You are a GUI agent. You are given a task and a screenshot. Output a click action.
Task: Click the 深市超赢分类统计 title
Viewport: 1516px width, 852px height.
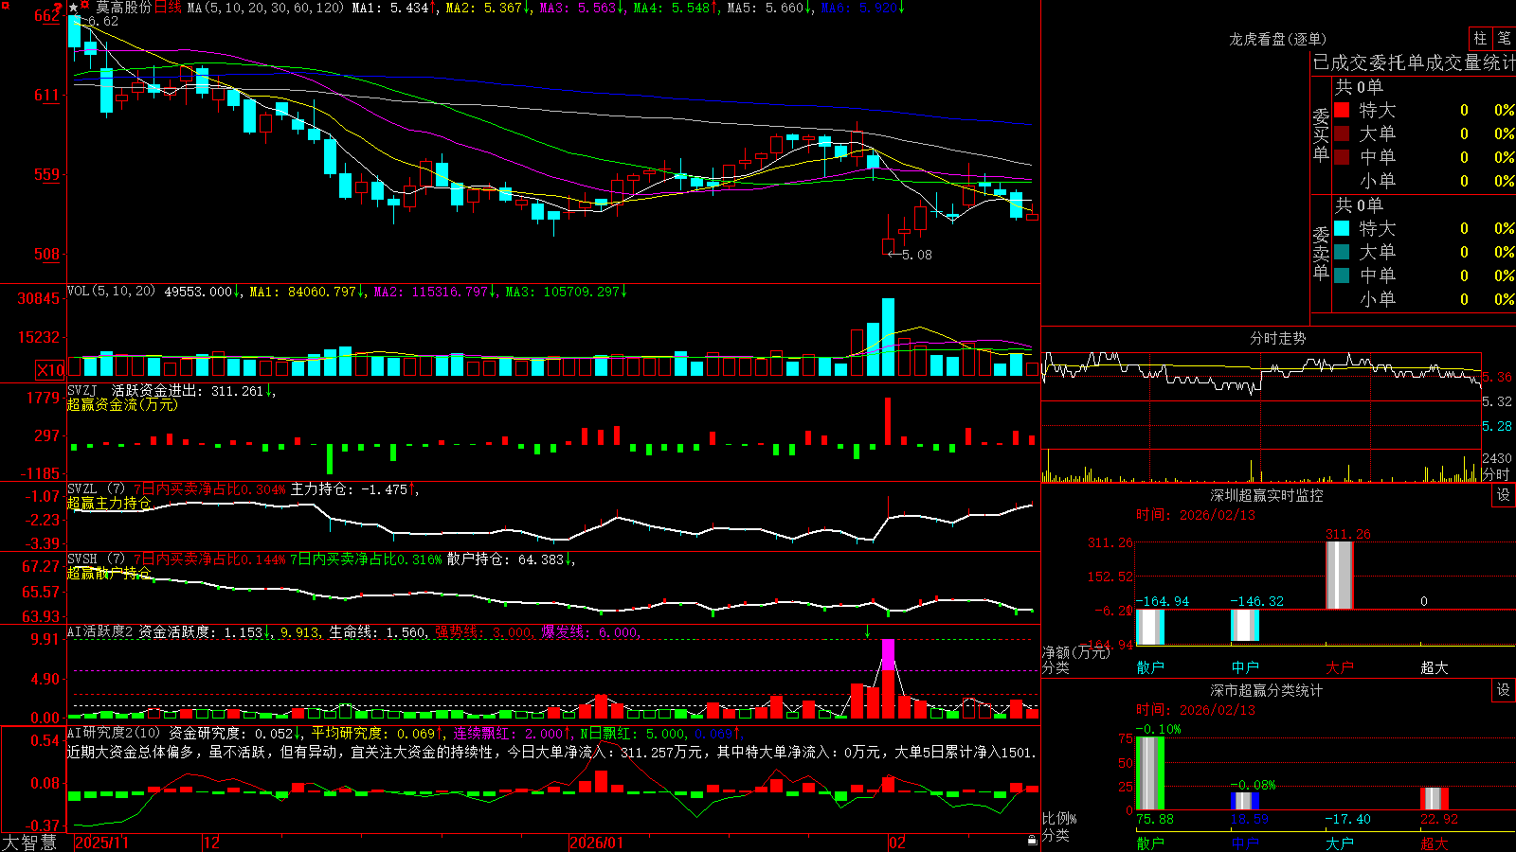click(1266, 690)
